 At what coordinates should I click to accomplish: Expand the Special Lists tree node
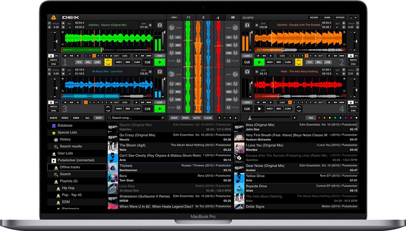click(67, 132)
